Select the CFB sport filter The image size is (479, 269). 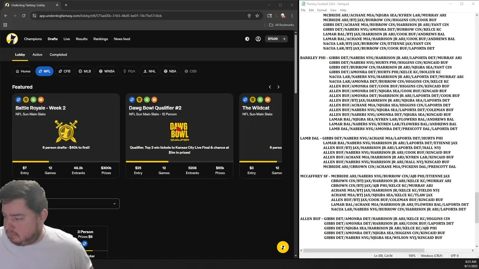tap(64, 71)
